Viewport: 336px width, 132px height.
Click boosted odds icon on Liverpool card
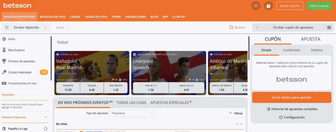(189, 80)
